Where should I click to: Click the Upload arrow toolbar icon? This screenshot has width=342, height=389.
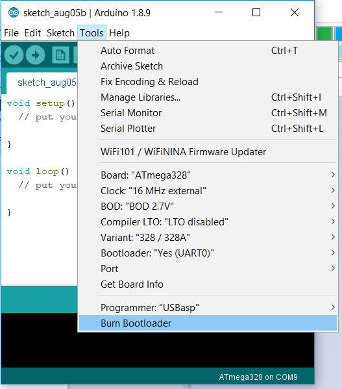36,55
